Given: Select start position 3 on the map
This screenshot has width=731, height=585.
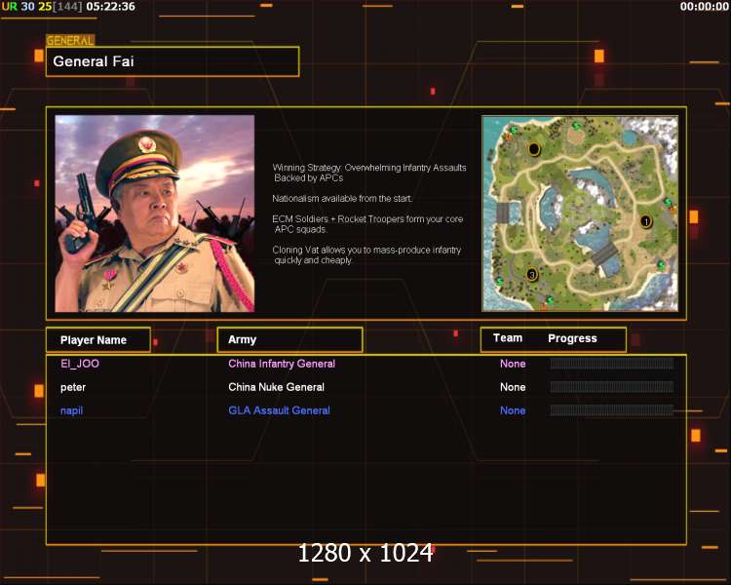Looking at the screenshot, I should (x=532, y=274).
